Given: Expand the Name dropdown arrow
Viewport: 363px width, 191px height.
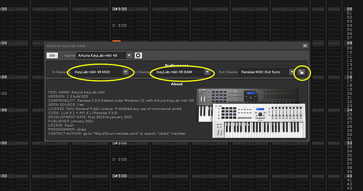Looking at the screenshot, I should (129, 56).
